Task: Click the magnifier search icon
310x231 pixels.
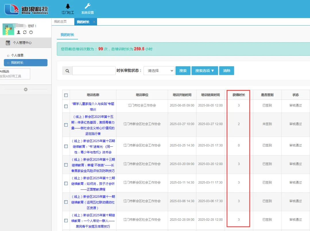Action: [67, 71]
